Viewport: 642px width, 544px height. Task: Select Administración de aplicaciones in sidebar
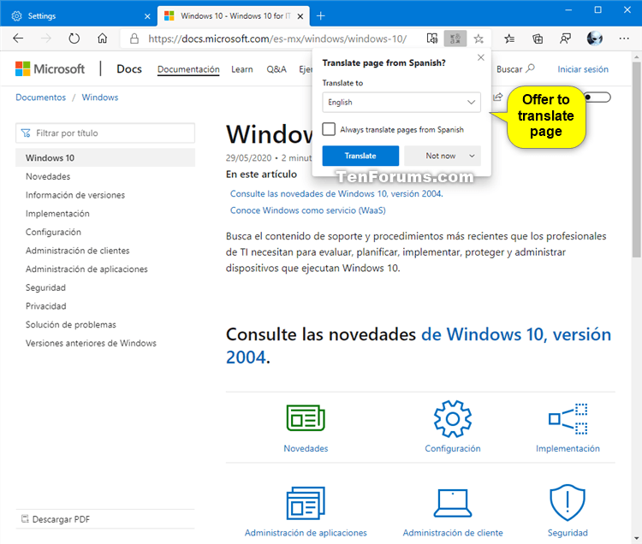tap(86, 269)
